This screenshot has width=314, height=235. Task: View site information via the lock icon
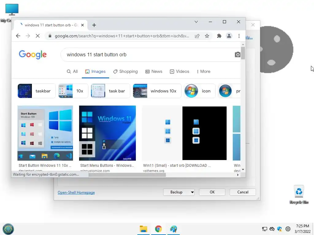[x=50, y=36]
